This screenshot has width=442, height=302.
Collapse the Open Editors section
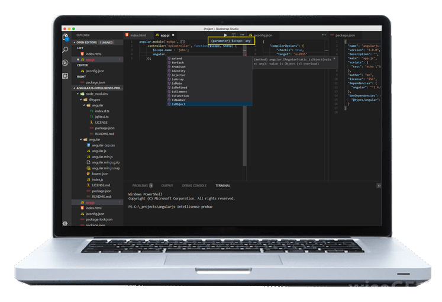point(75,43)
